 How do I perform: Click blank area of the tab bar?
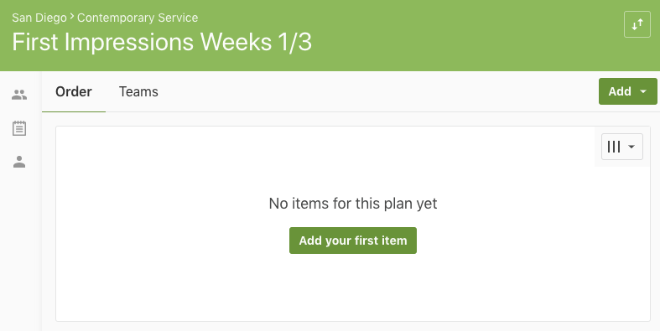(379, 91)
